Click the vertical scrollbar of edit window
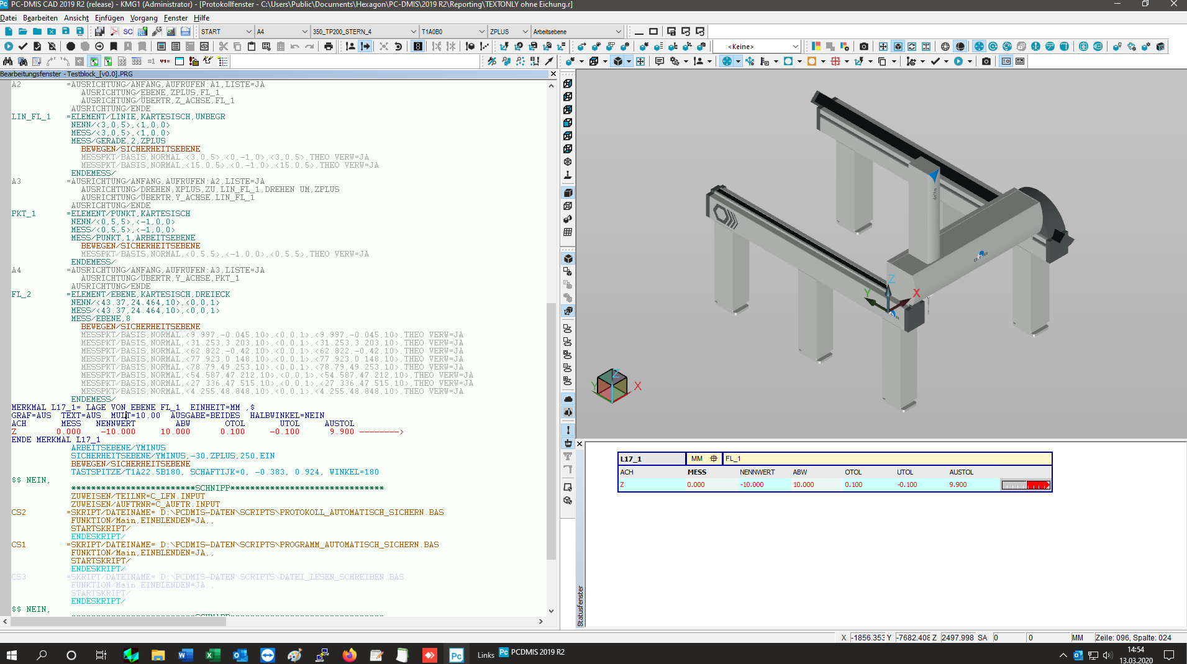 point(551,431)
